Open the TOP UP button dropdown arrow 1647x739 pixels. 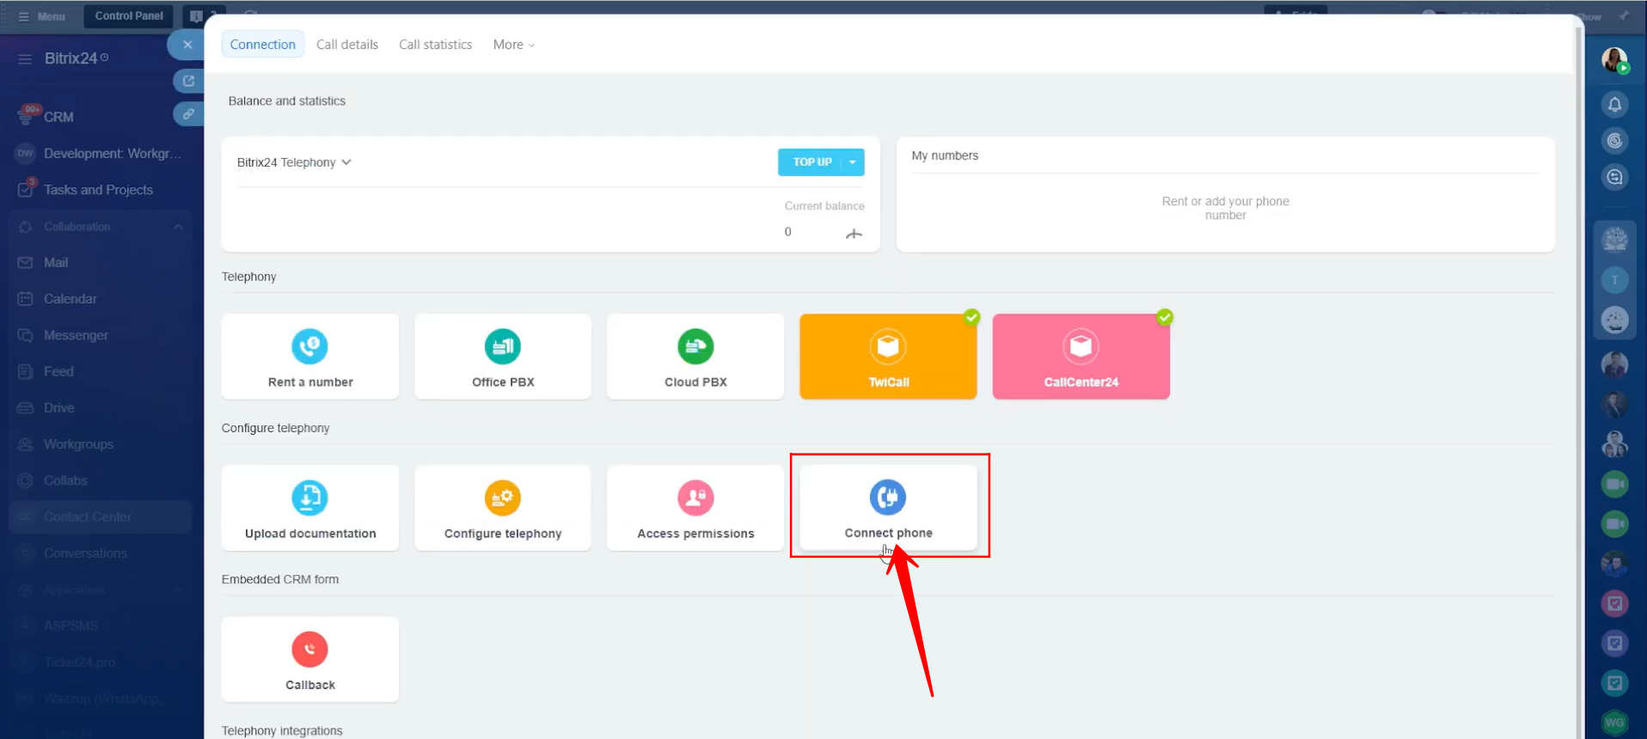pos(853,162)
